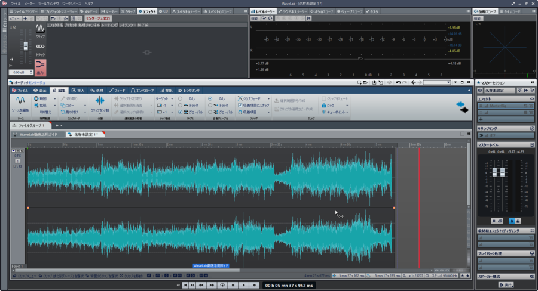Click the blue and black waveform icon at ribbon right
The image size is (538, 291).
462,107
